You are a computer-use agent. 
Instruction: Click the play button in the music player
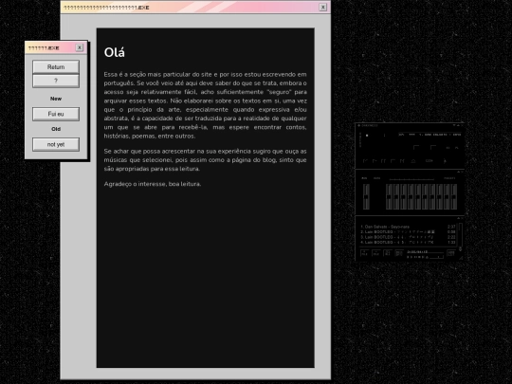[375, 161]
